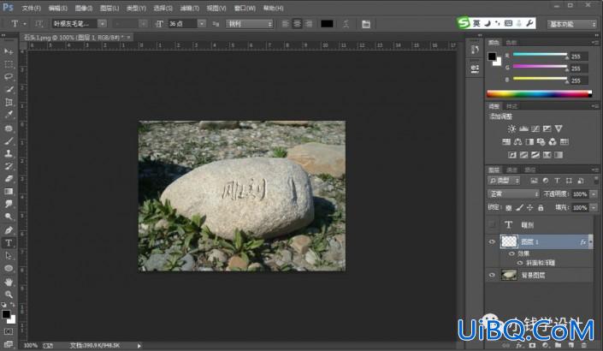This screenshot has width=603, height=351.
Task: Hide the layer effects eye icon
Action: tap(511, 253)
